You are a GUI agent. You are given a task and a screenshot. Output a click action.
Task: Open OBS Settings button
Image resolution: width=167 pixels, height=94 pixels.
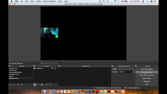click(147, 81)
